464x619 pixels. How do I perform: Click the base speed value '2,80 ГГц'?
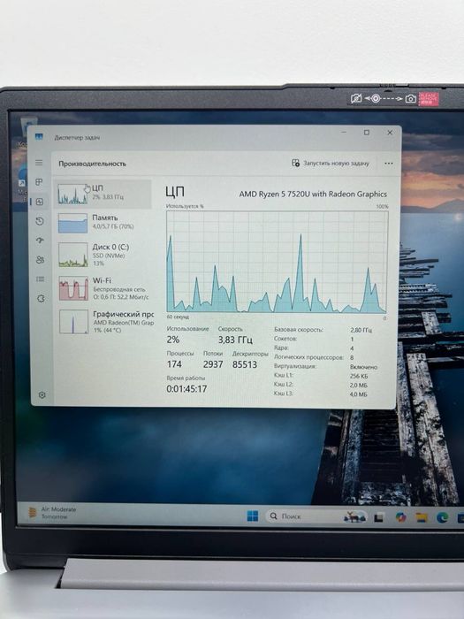[361, 330]
